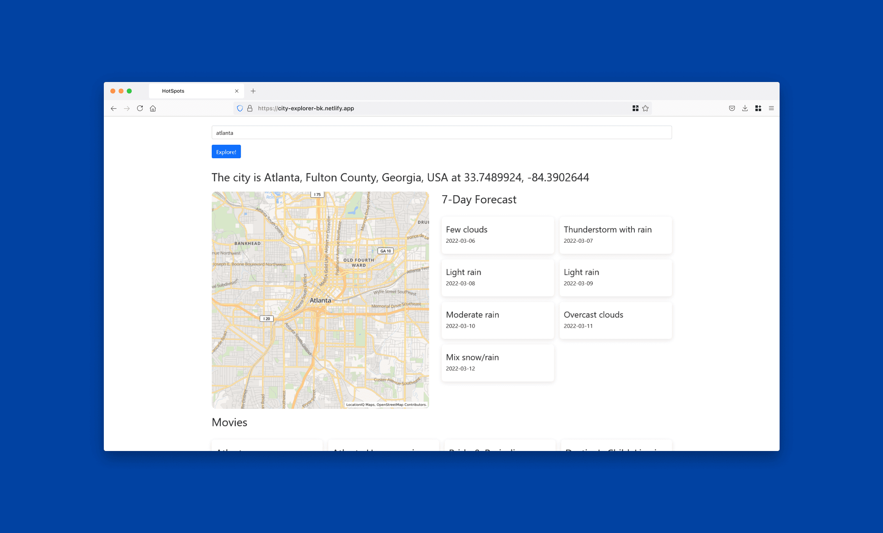Select the Mix snow/rain forecast card
The image size is (883, 533).
point(497,363)
